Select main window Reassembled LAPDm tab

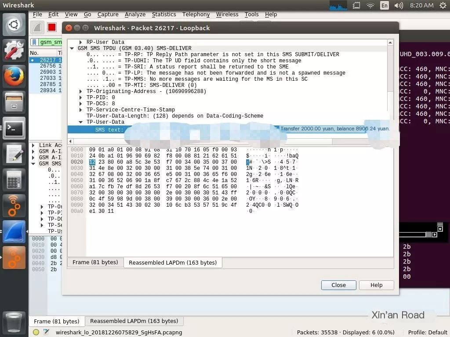click(134, 321)
